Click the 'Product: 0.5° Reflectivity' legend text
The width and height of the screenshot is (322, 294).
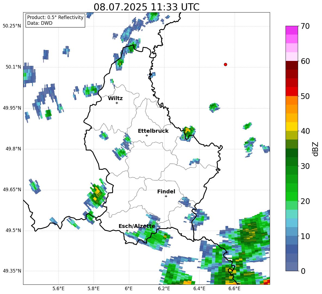[x=55, y=17]
